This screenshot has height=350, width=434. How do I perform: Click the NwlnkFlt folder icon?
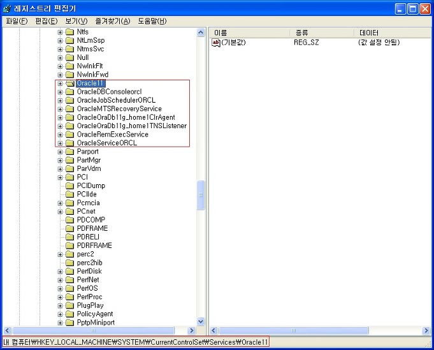pos(69,66)
